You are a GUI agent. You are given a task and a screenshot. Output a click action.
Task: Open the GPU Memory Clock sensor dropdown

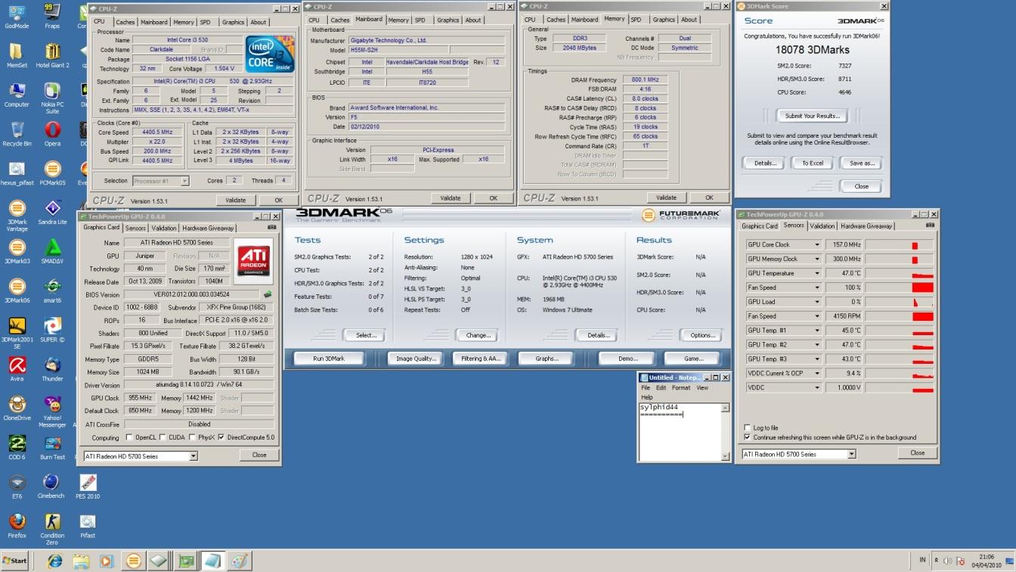pos(816,259)
